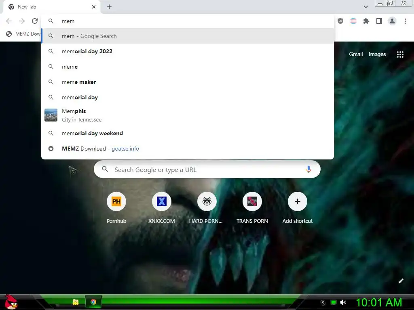This screenshot has width=414, height=310.
Task: Open the MEMZ Download bookmark
Action: pyautogui.click(x=24, y=34)
